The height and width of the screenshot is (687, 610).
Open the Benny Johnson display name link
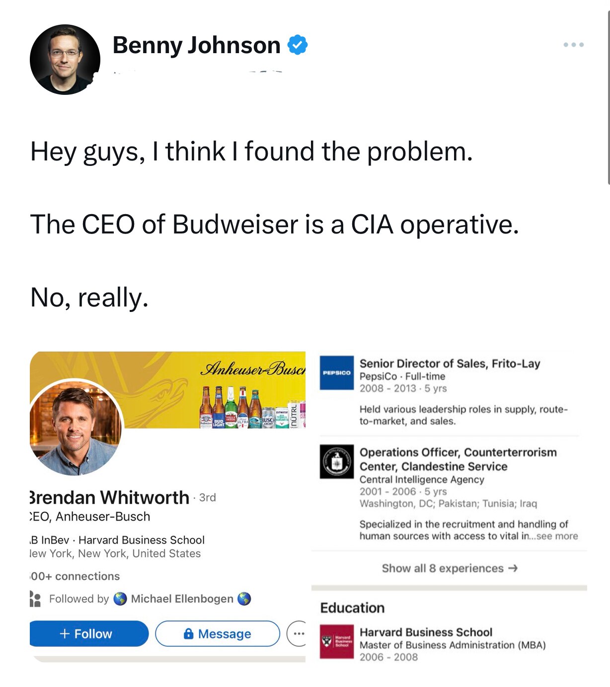pos(197,45)
